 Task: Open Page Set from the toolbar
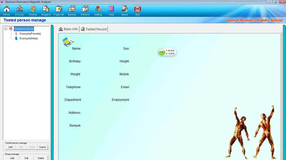pyautogui.click(x=59, y=10)
